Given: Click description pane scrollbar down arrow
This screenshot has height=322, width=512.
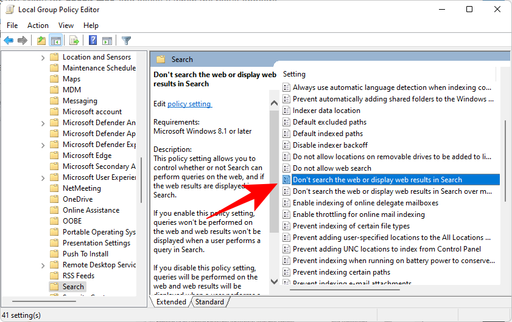Looking at the screenshot, I should point(274,281).
